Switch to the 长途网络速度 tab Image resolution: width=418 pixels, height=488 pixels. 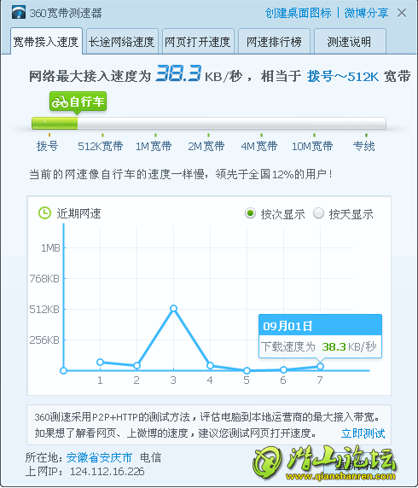(122, 42)
